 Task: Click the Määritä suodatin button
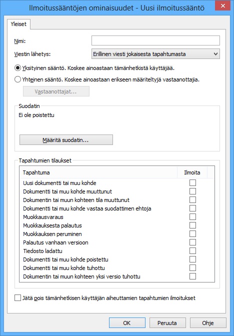tap(66, 140)
